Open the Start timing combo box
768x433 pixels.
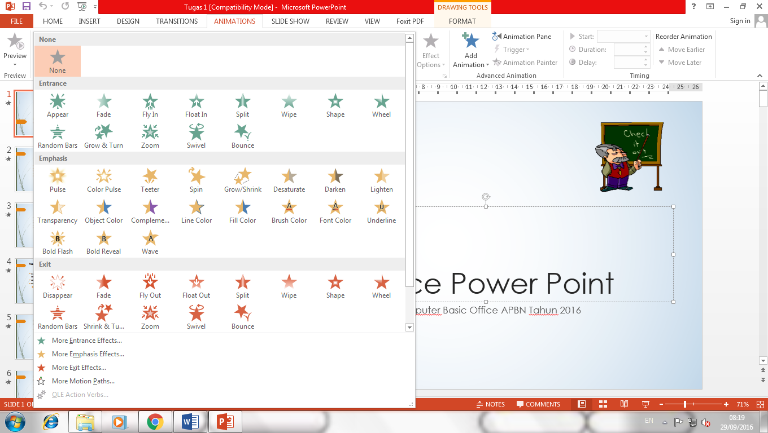pos(623,36)
